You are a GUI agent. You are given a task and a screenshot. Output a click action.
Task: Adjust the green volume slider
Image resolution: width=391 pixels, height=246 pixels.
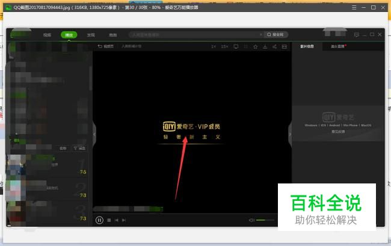pyautogui.click(x=265, y=220)
